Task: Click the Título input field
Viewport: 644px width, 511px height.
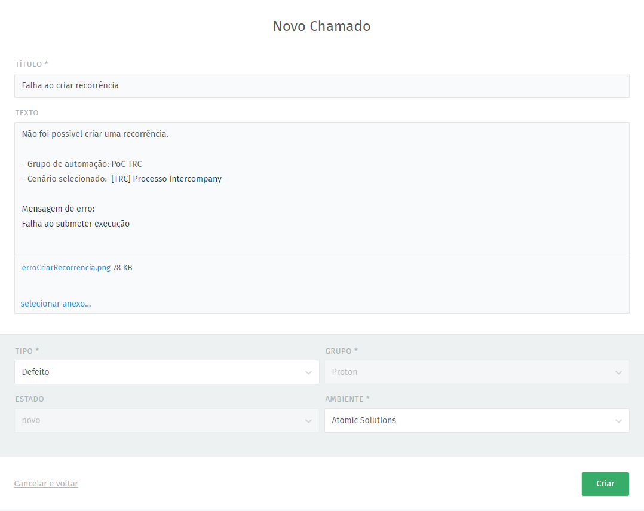Action: (x=321, y=85)
